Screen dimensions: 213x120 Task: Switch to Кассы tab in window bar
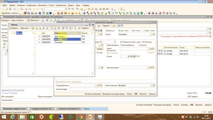pyautogui.click(x=95, y=109)
